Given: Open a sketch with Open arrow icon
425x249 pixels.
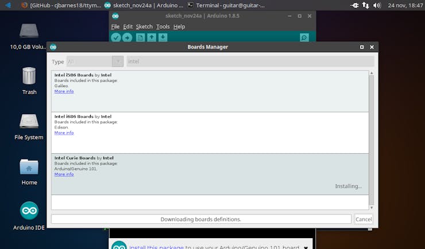Looking at the screenshot, I should pyautogui.click(x=152, y=37).
